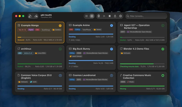The height and width of the screenshot is (107, 182).
Task: Click the x64 tag on archlinux
Action: pos(20,53)
